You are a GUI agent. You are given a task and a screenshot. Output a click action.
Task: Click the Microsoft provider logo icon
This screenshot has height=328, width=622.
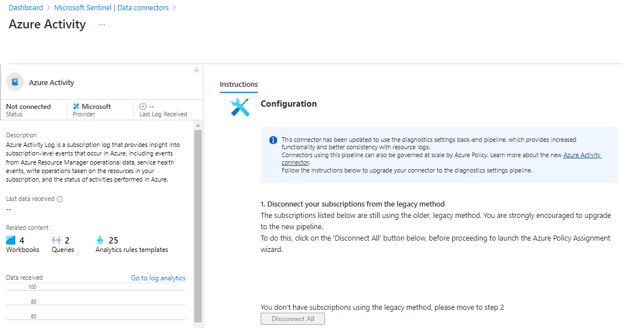point(76,107)
